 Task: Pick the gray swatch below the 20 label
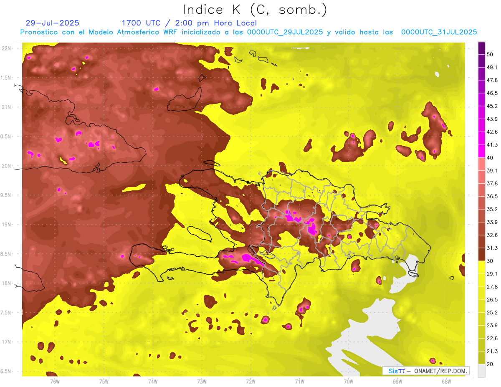[x=481, y=371]
